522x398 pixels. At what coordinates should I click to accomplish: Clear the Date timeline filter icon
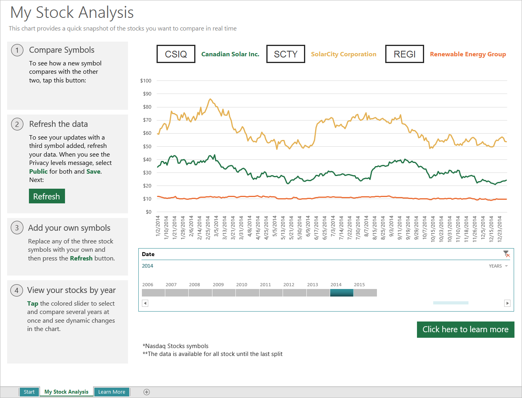(506, 254)
